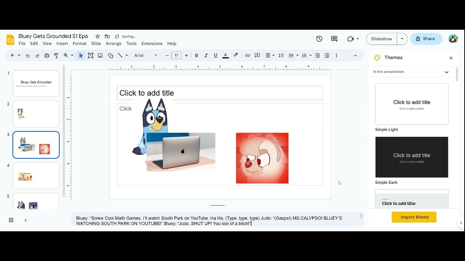Choose the select cursor tool

point(81,55)
